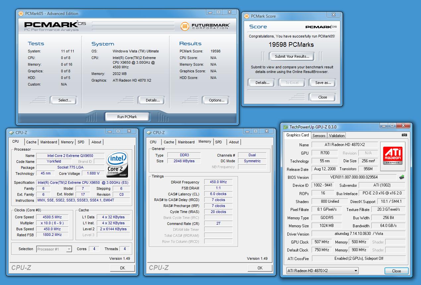
Task: Click the Rated FSB 1800.2 MHz value
Action: click(x=52, y=235)
